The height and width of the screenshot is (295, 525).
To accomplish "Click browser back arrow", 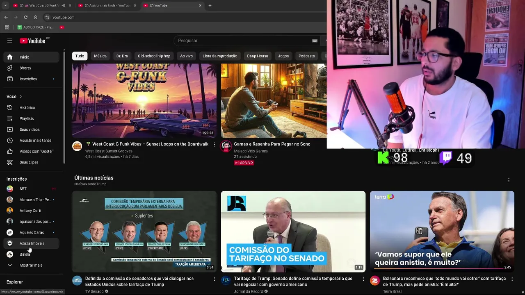I will pos(6,17).
